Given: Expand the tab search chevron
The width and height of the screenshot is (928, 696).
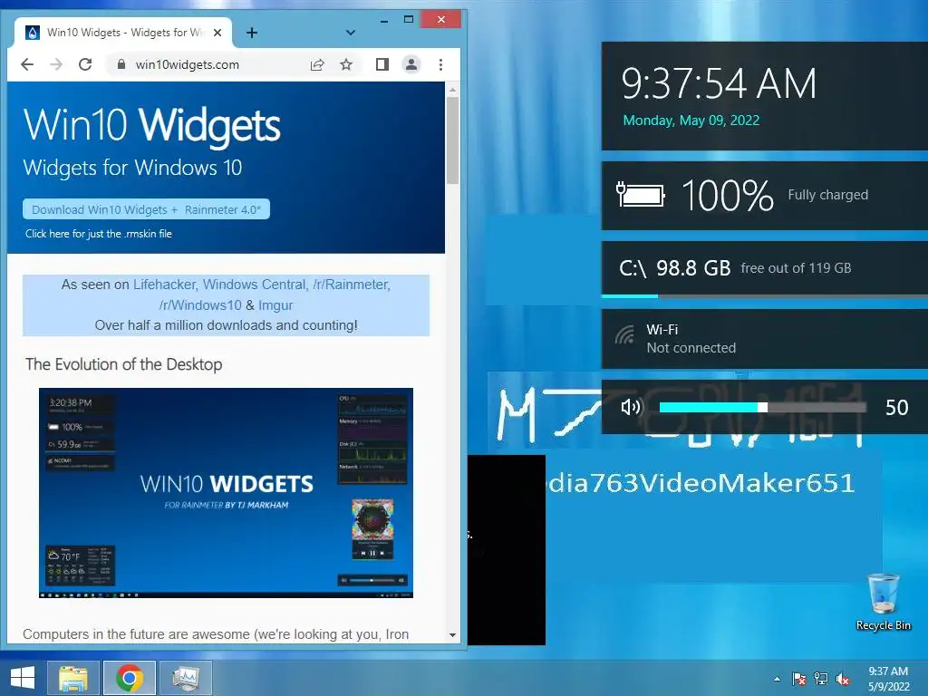Looking at the screenshot, I should [x=351, y=33].
